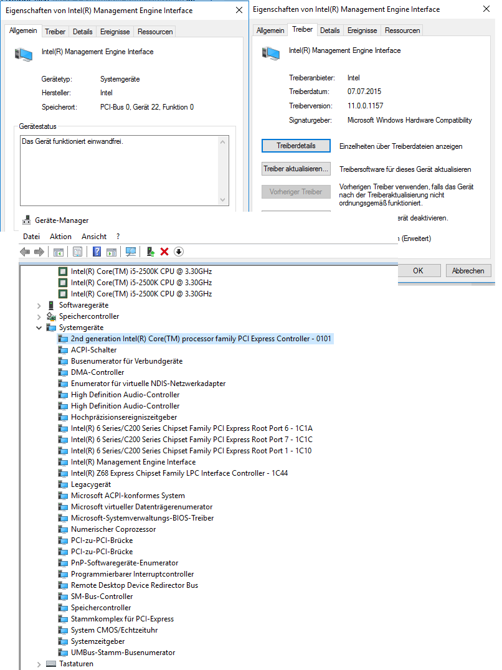Click the device icon on the Allgemein tab
Screen dimensions: 502x670
coord(24,55)
